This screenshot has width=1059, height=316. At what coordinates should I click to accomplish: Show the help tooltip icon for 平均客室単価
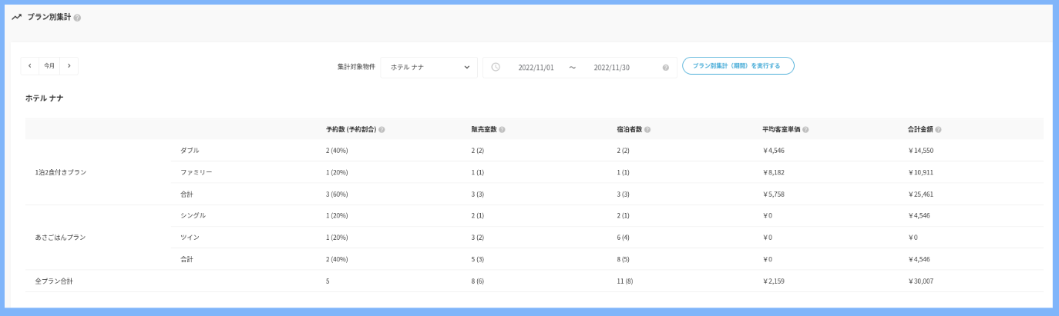coord(805,130)
